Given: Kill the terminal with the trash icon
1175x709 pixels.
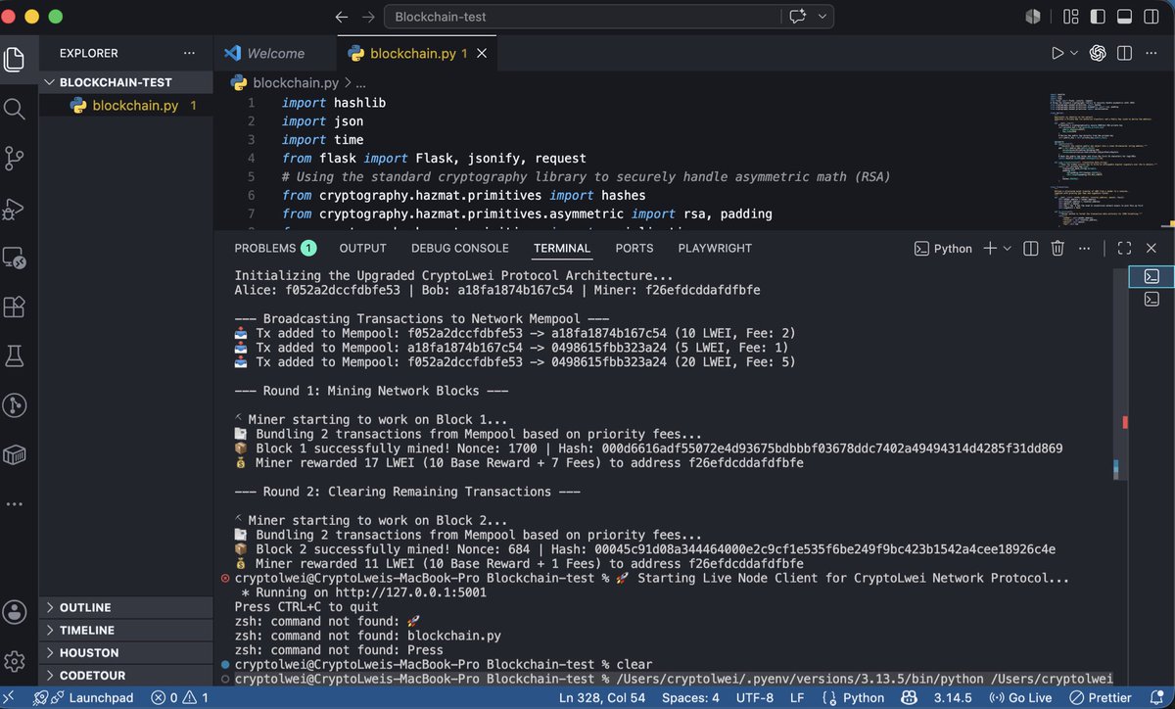Looking at the screenshot, I should 1057,249.
